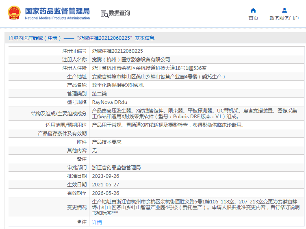Select effective date 2021-05-27
306x229 pixels.
[x=106, y=184]
